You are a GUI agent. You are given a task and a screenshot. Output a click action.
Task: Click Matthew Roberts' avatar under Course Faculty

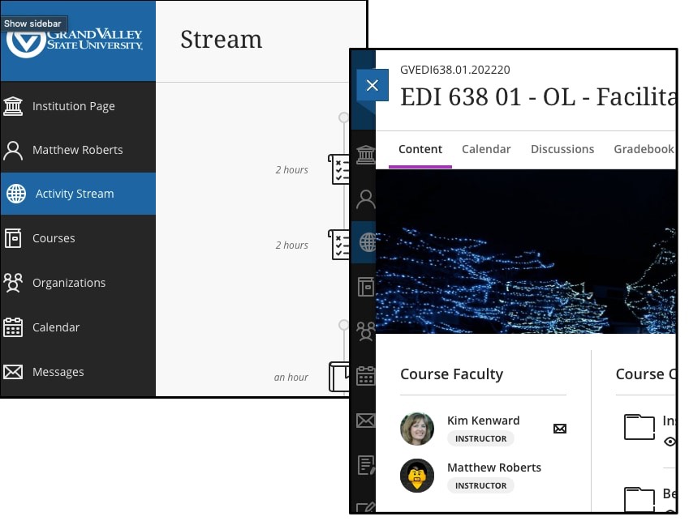417,476
